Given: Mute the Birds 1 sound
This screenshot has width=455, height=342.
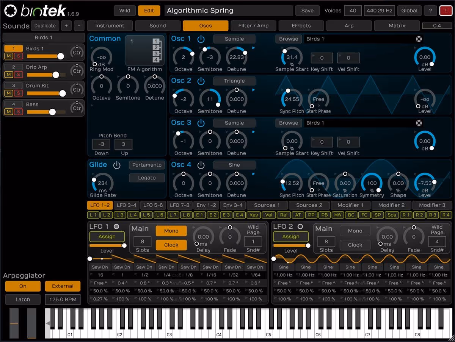Looking at the screenshot, I should (x=9, y=56).
